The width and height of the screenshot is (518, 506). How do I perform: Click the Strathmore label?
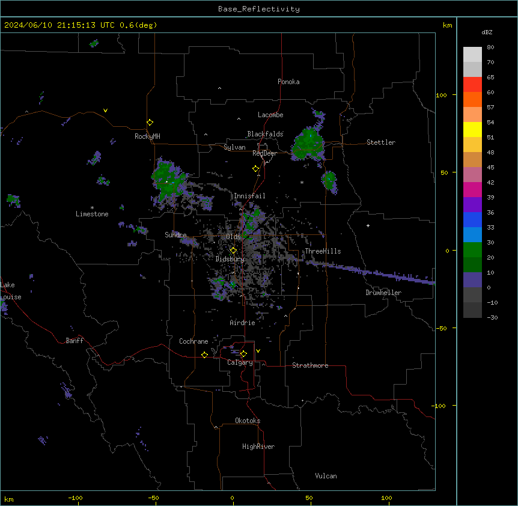point(310,365)
